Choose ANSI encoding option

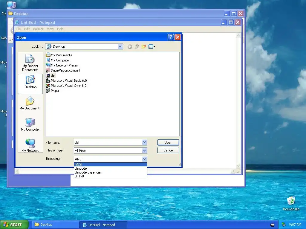(x=111, y=164)
